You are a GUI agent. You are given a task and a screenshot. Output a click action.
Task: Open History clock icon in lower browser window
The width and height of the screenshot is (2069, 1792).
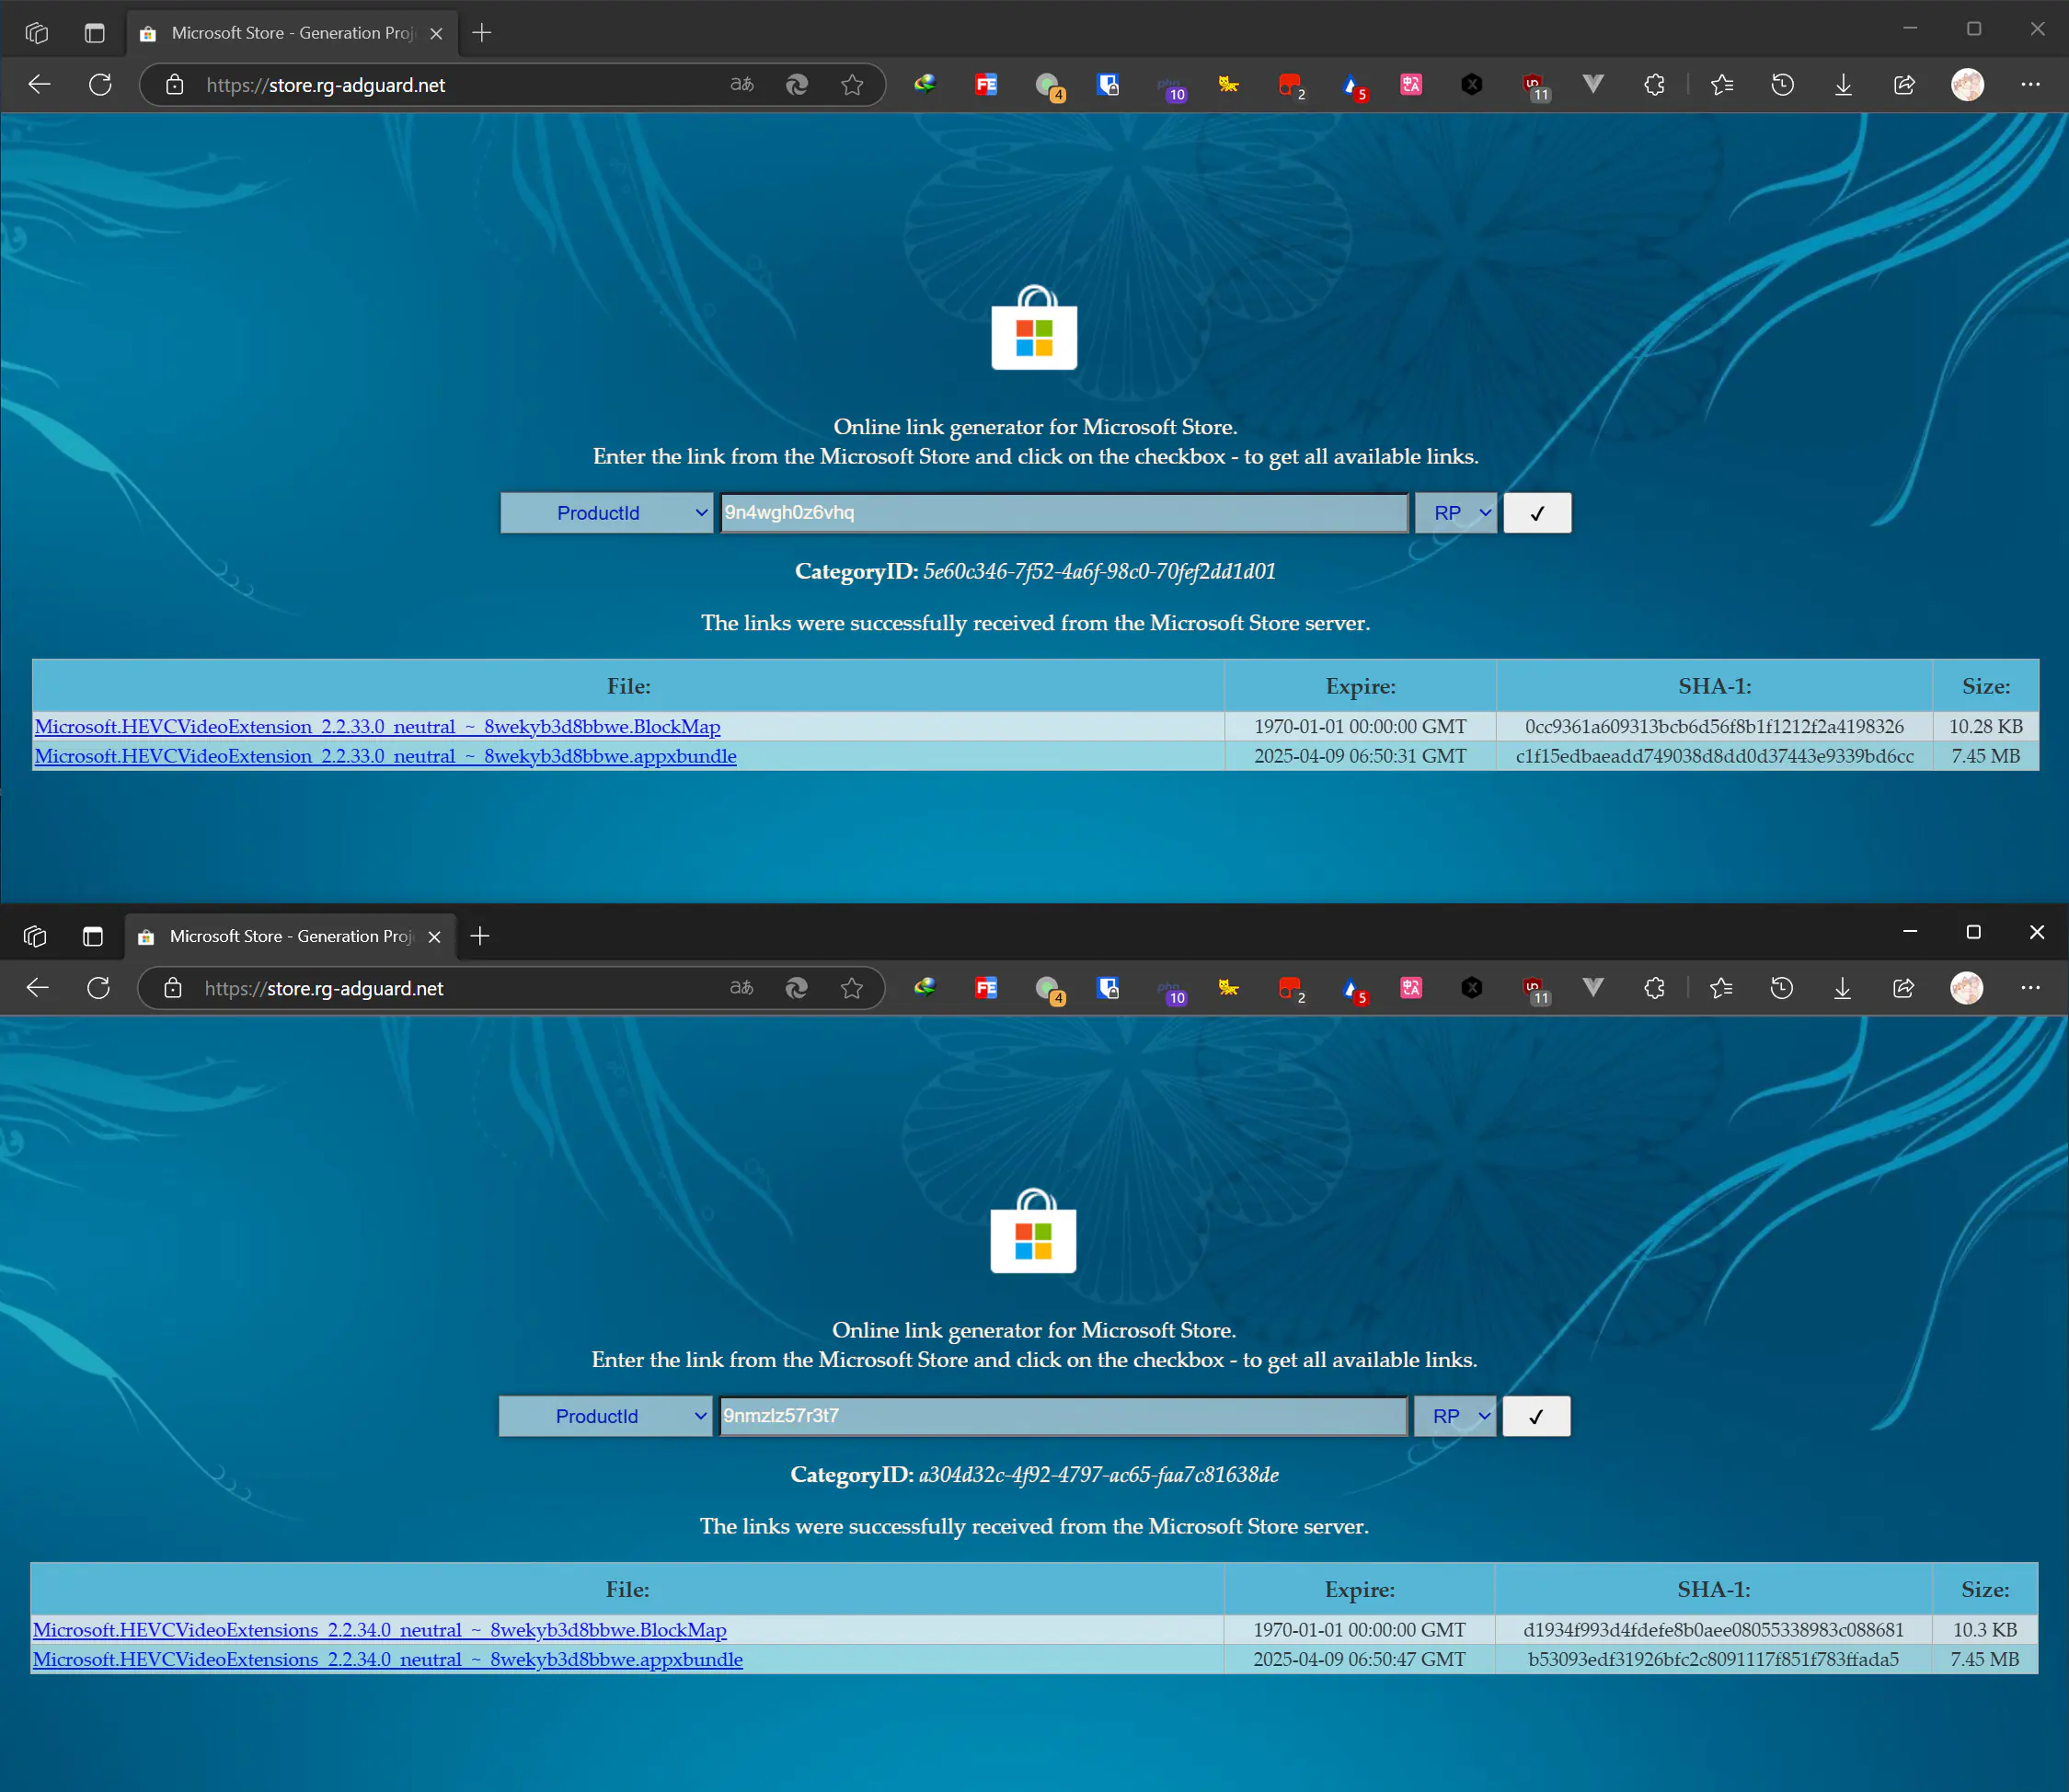(1781, 988)
